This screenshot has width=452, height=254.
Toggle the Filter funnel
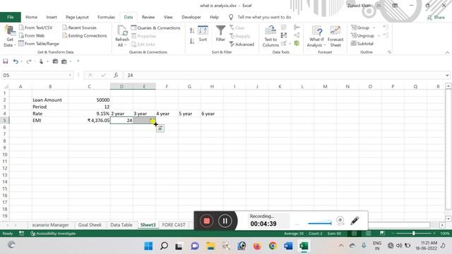(x=220, y=34)
